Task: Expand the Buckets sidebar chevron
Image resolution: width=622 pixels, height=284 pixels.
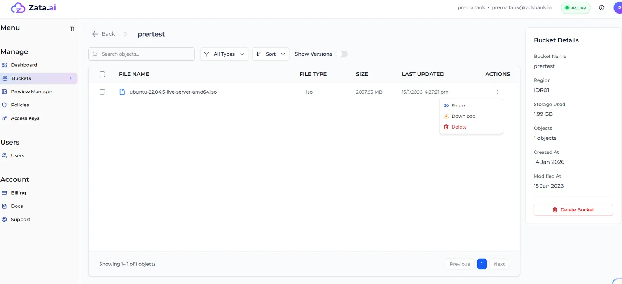Action: (x=70, y=78)
